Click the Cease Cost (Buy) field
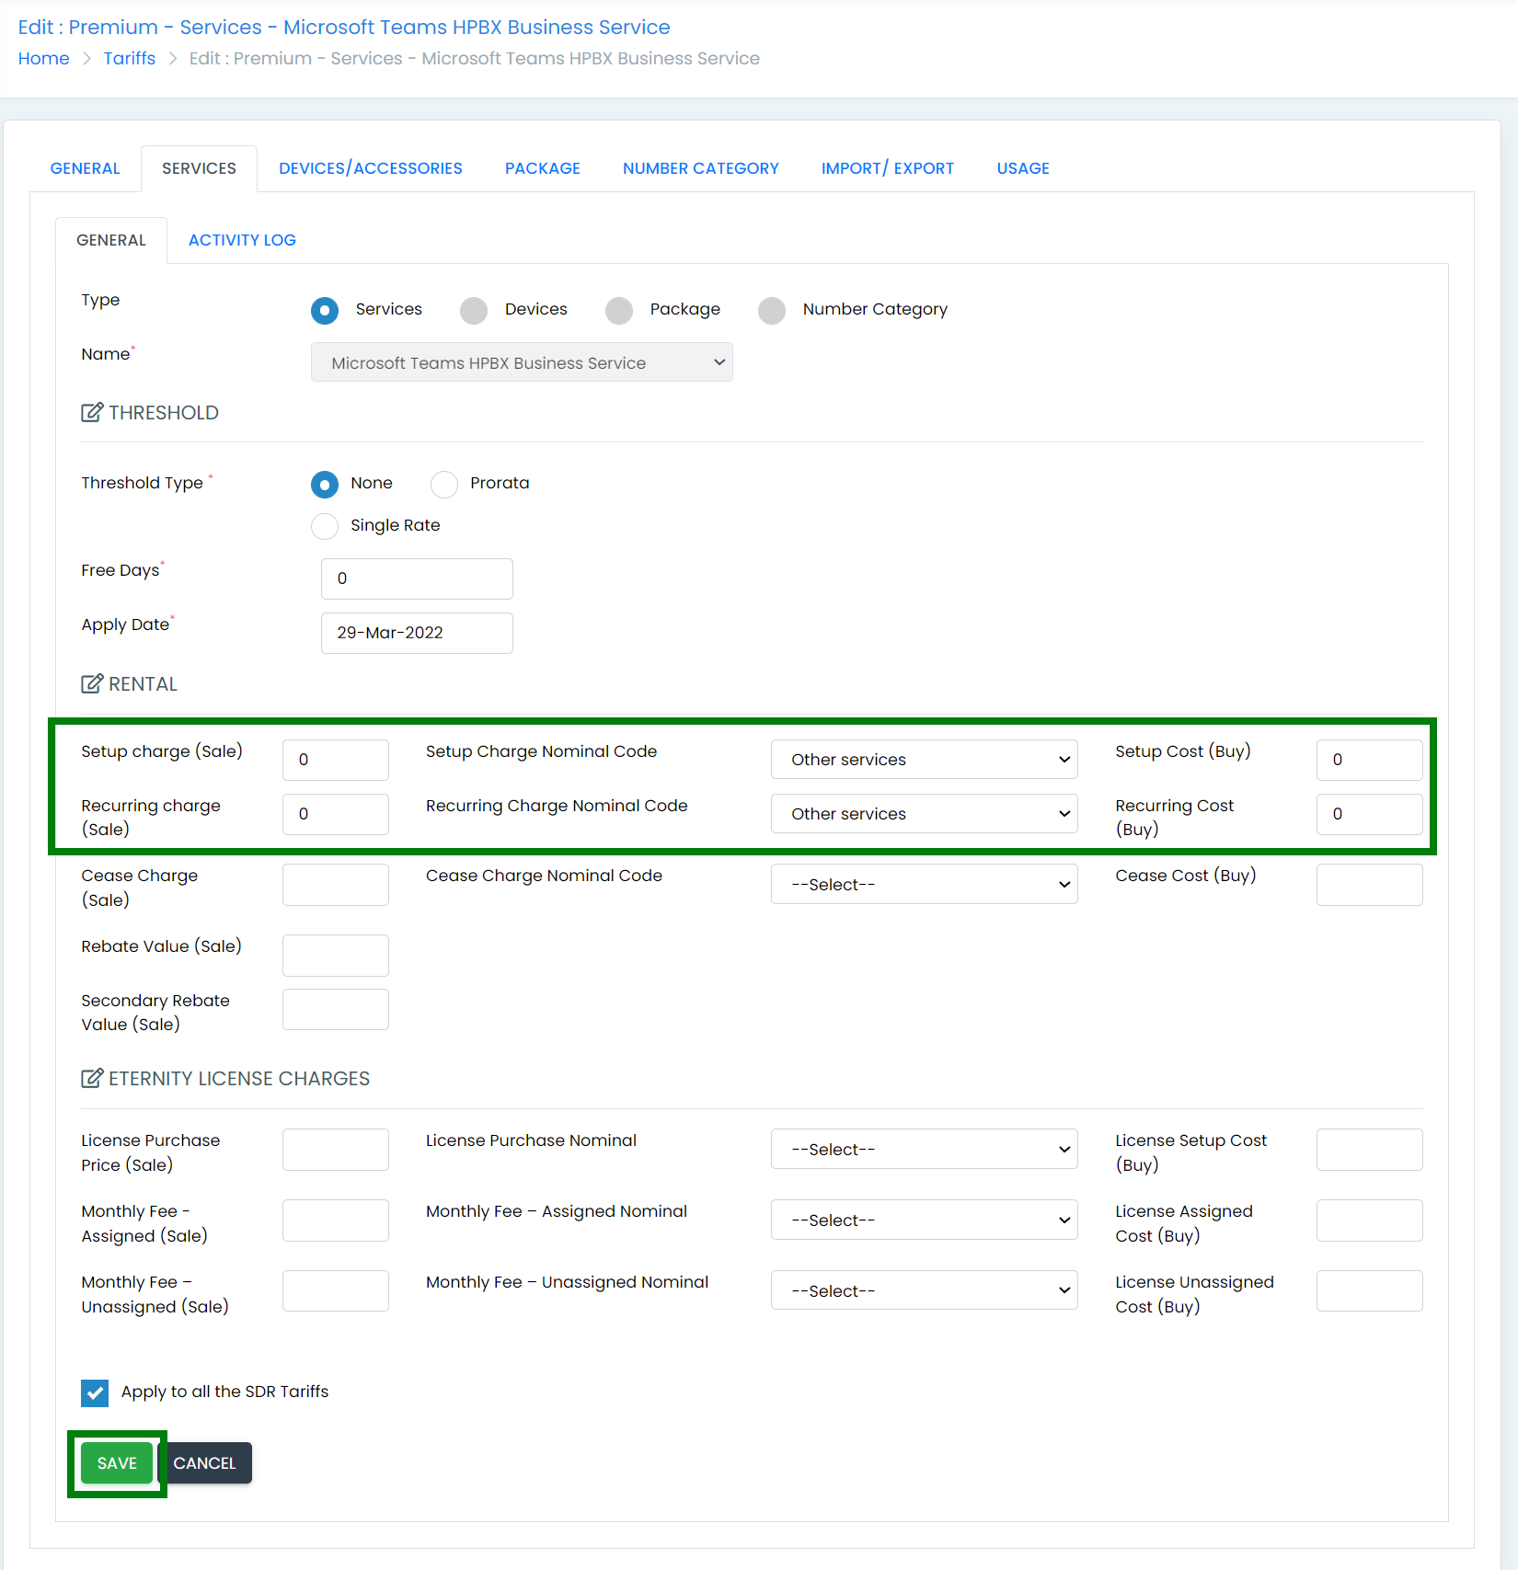 (x=1370, y=885)
